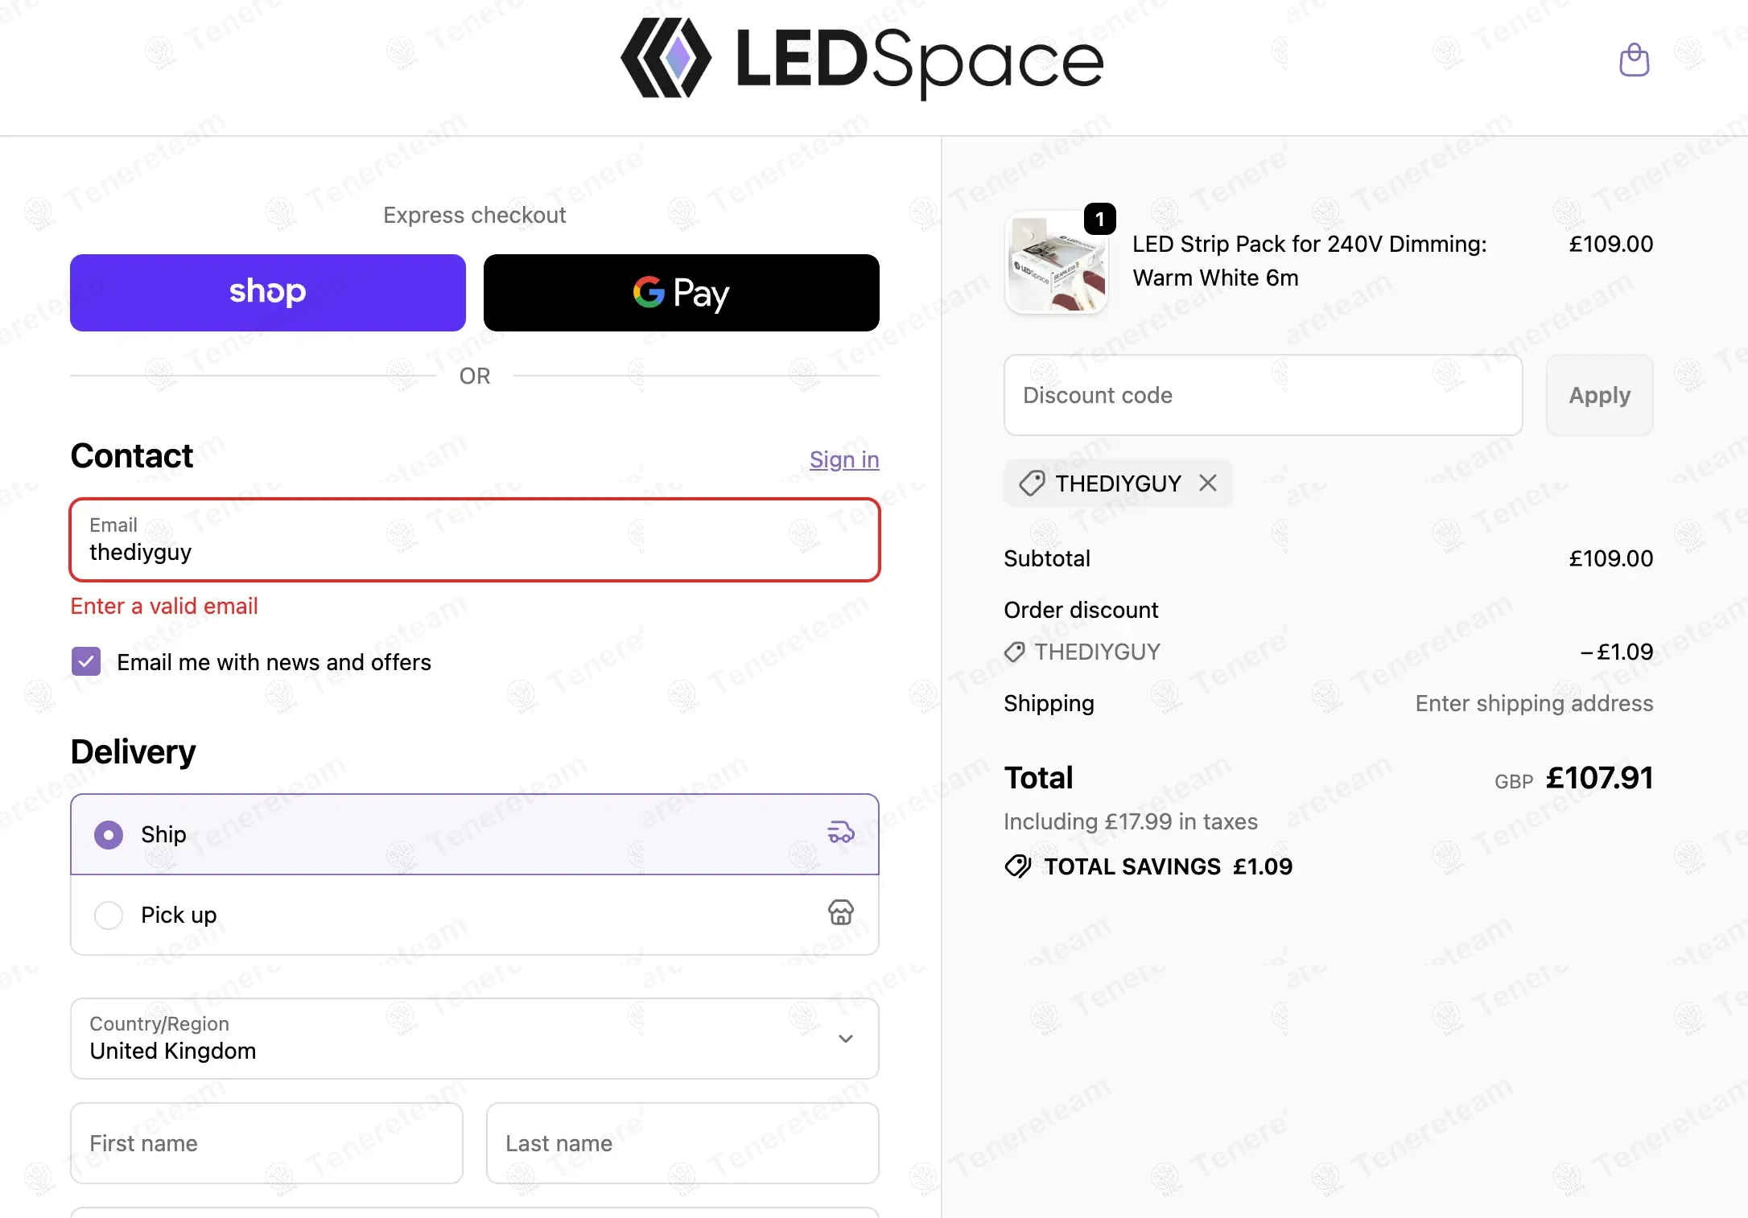Screen dimensions: 1748x1218
Task: Click the store icon on Pick up
Action: click(x=840, y=912)
